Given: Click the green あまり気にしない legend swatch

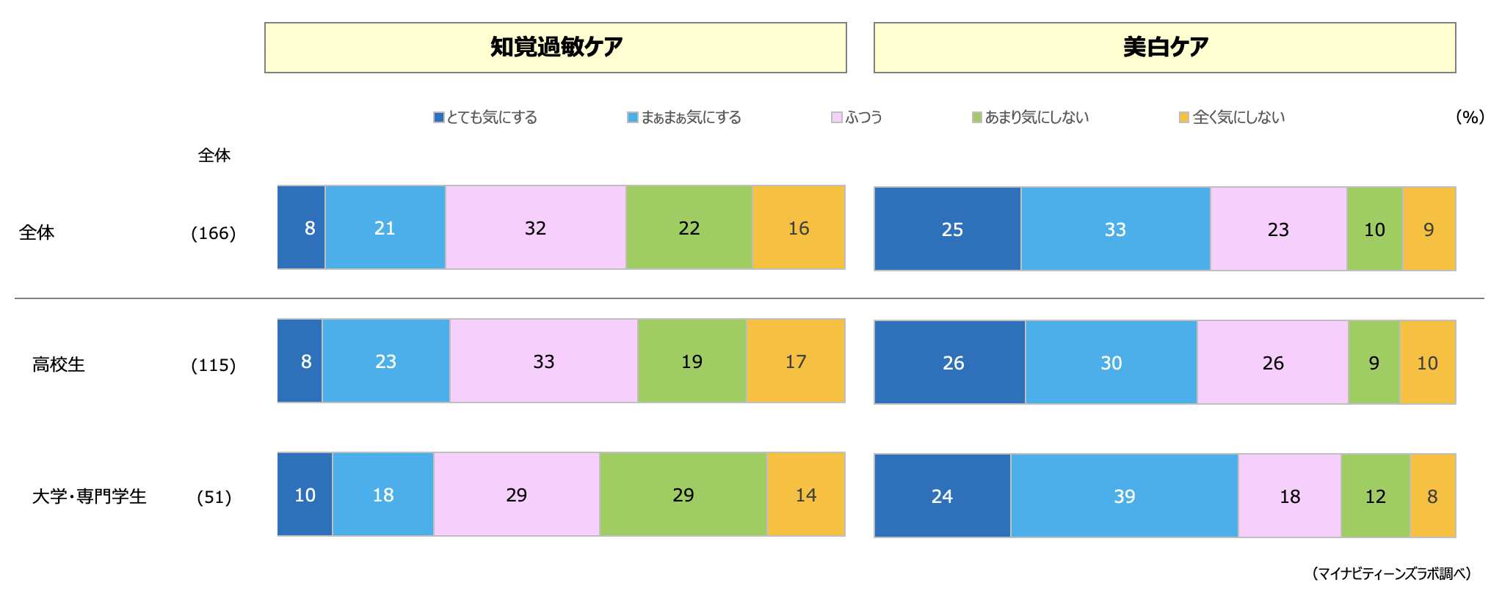Looking at the screenshot, I should pos(977,117).
